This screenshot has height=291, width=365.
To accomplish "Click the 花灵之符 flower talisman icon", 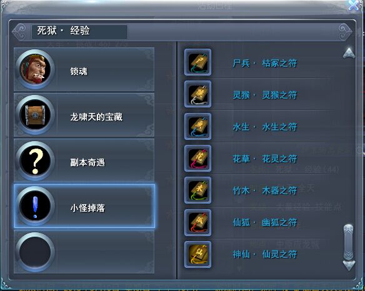I will pyautogui.click(x=197, y=158).
